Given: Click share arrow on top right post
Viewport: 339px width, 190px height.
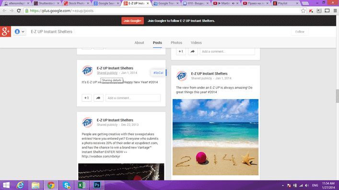Looking at the screenshot, I should coord(193,51).
